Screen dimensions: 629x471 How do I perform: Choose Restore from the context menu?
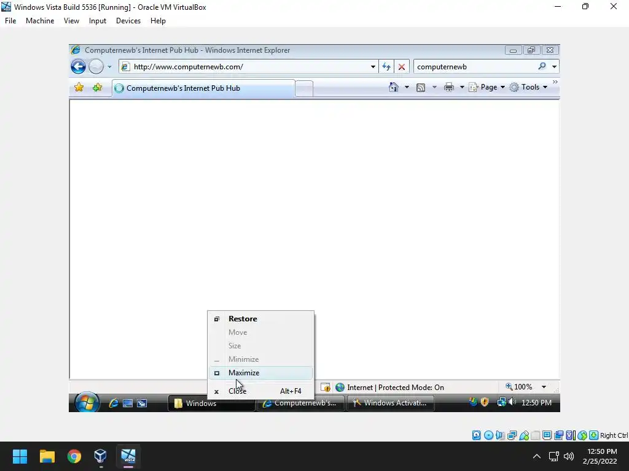point(260,319)
